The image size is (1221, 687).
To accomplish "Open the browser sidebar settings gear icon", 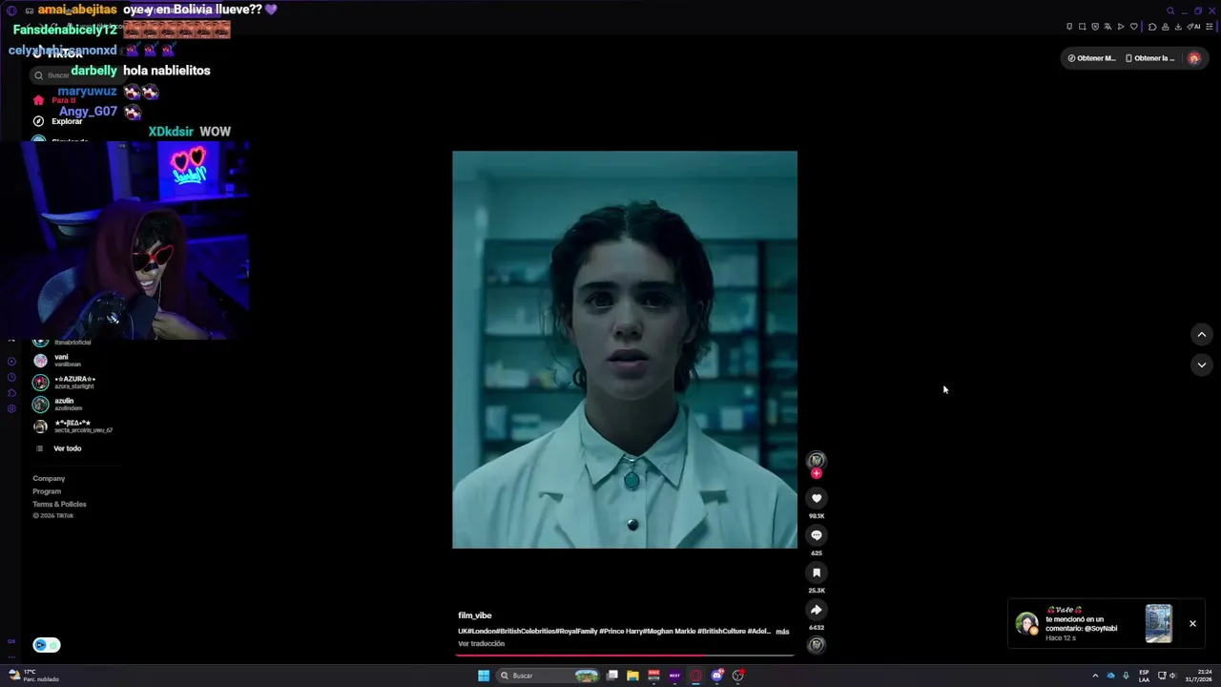I will [x=11, y=409].
